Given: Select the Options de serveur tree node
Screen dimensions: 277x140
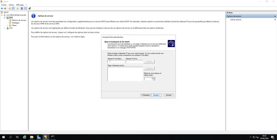Looking at the screenshot, I should [19, 20].
